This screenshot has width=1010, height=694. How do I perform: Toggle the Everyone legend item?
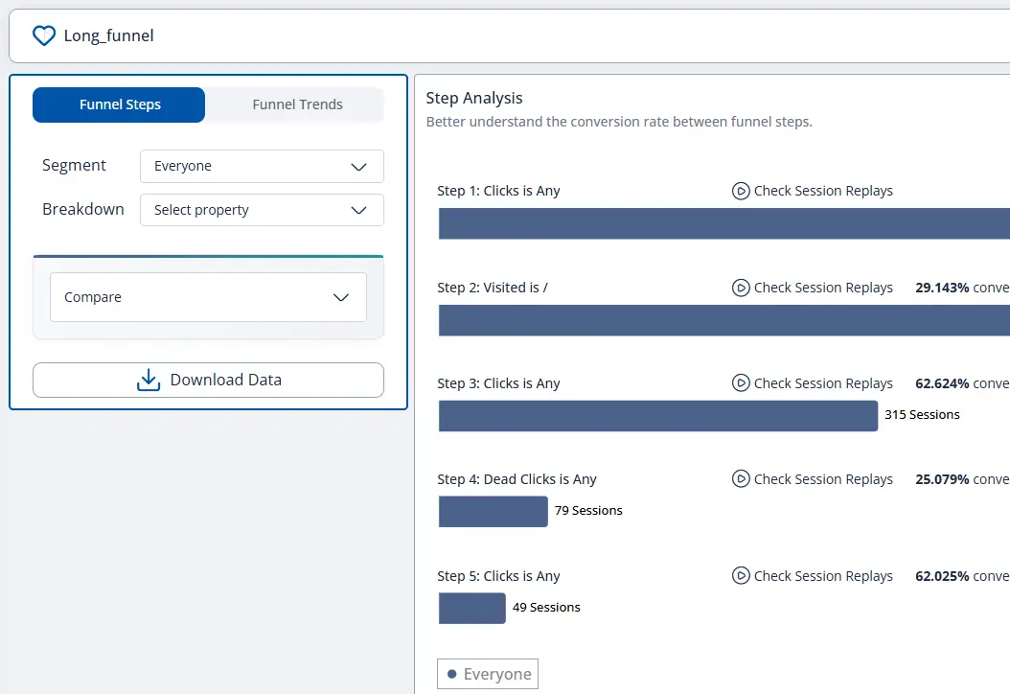tap(488, 674)
